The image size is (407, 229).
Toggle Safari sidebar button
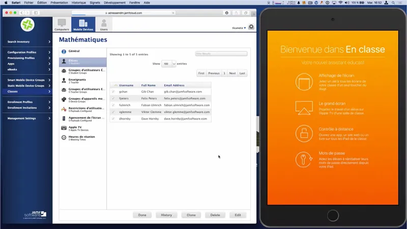tap(36, 13)
